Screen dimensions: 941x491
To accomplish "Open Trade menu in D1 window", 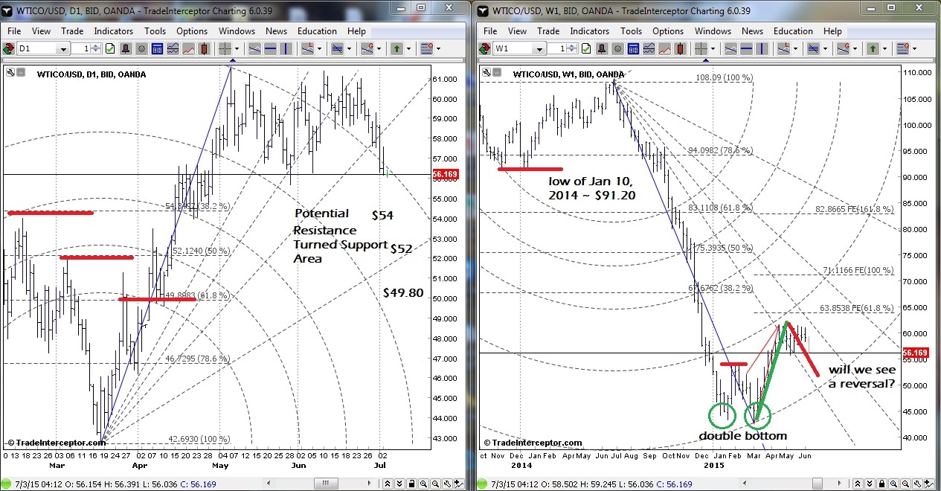I will click(72, 31).
